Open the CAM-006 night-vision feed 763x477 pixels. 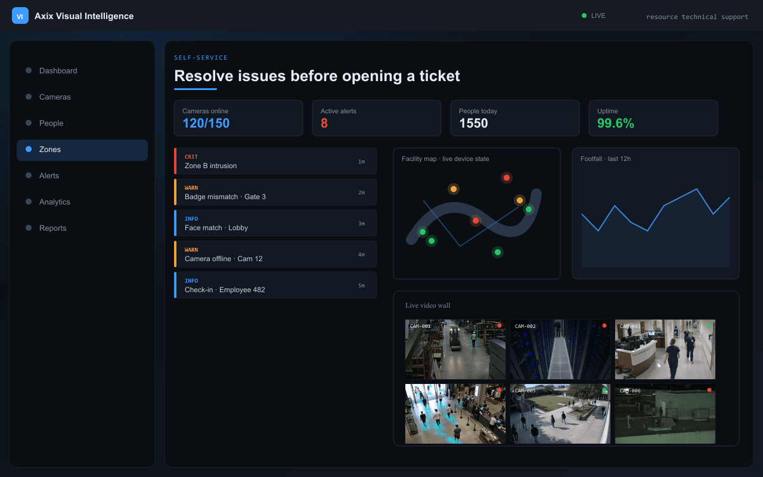(x=665, y=414)
